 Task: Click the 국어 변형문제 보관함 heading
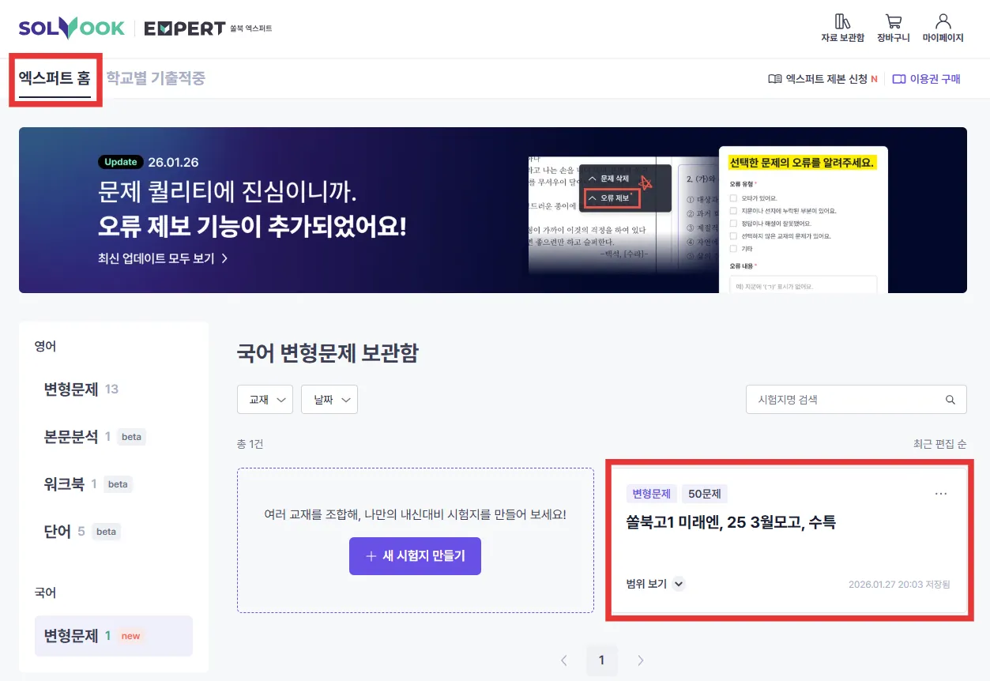point(327,353)
